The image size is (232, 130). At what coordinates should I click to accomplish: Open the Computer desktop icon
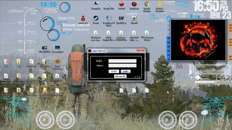click(96, 6)
